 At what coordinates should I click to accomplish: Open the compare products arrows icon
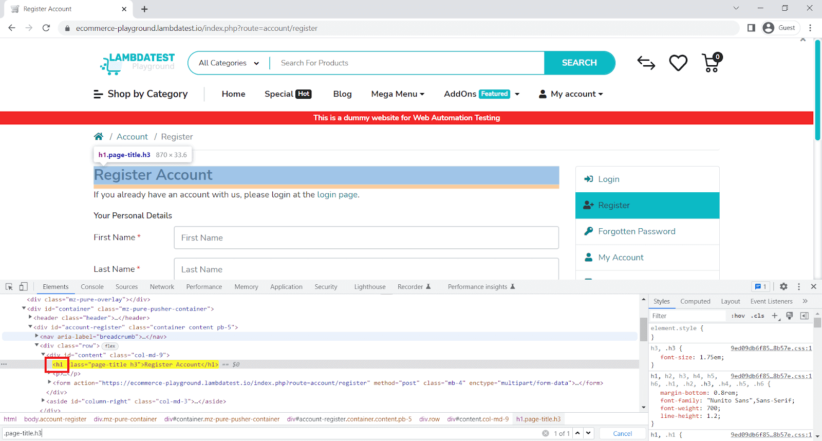coord(646,63)
